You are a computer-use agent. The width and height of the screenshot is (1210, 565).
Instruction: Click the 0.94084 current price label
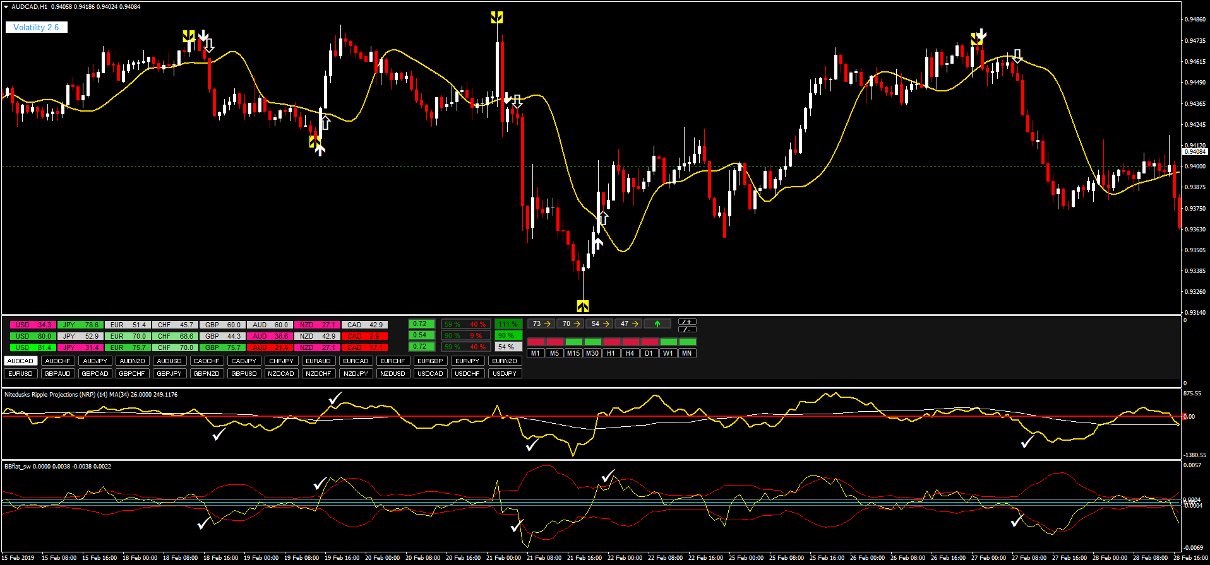(1194, 151)
